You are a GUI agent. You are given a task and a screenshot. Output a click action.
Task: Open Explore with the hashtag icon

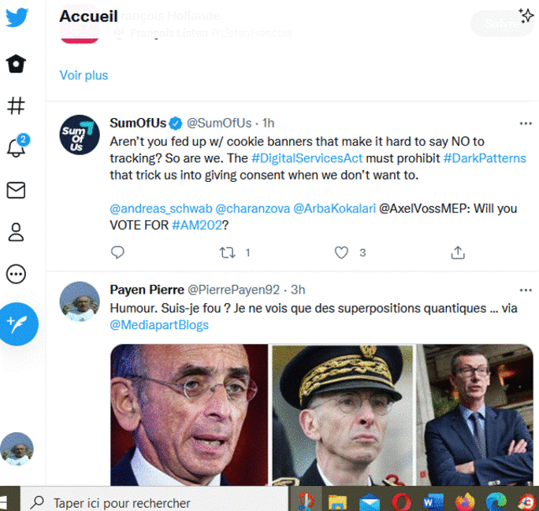coord(16,106)
